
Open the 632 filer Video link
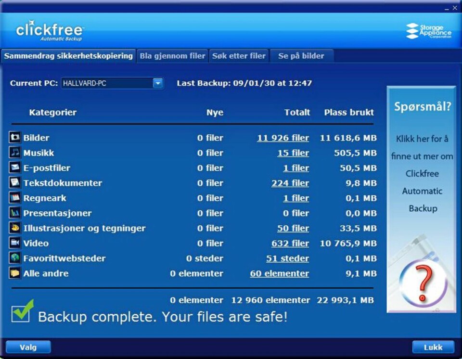290,243
